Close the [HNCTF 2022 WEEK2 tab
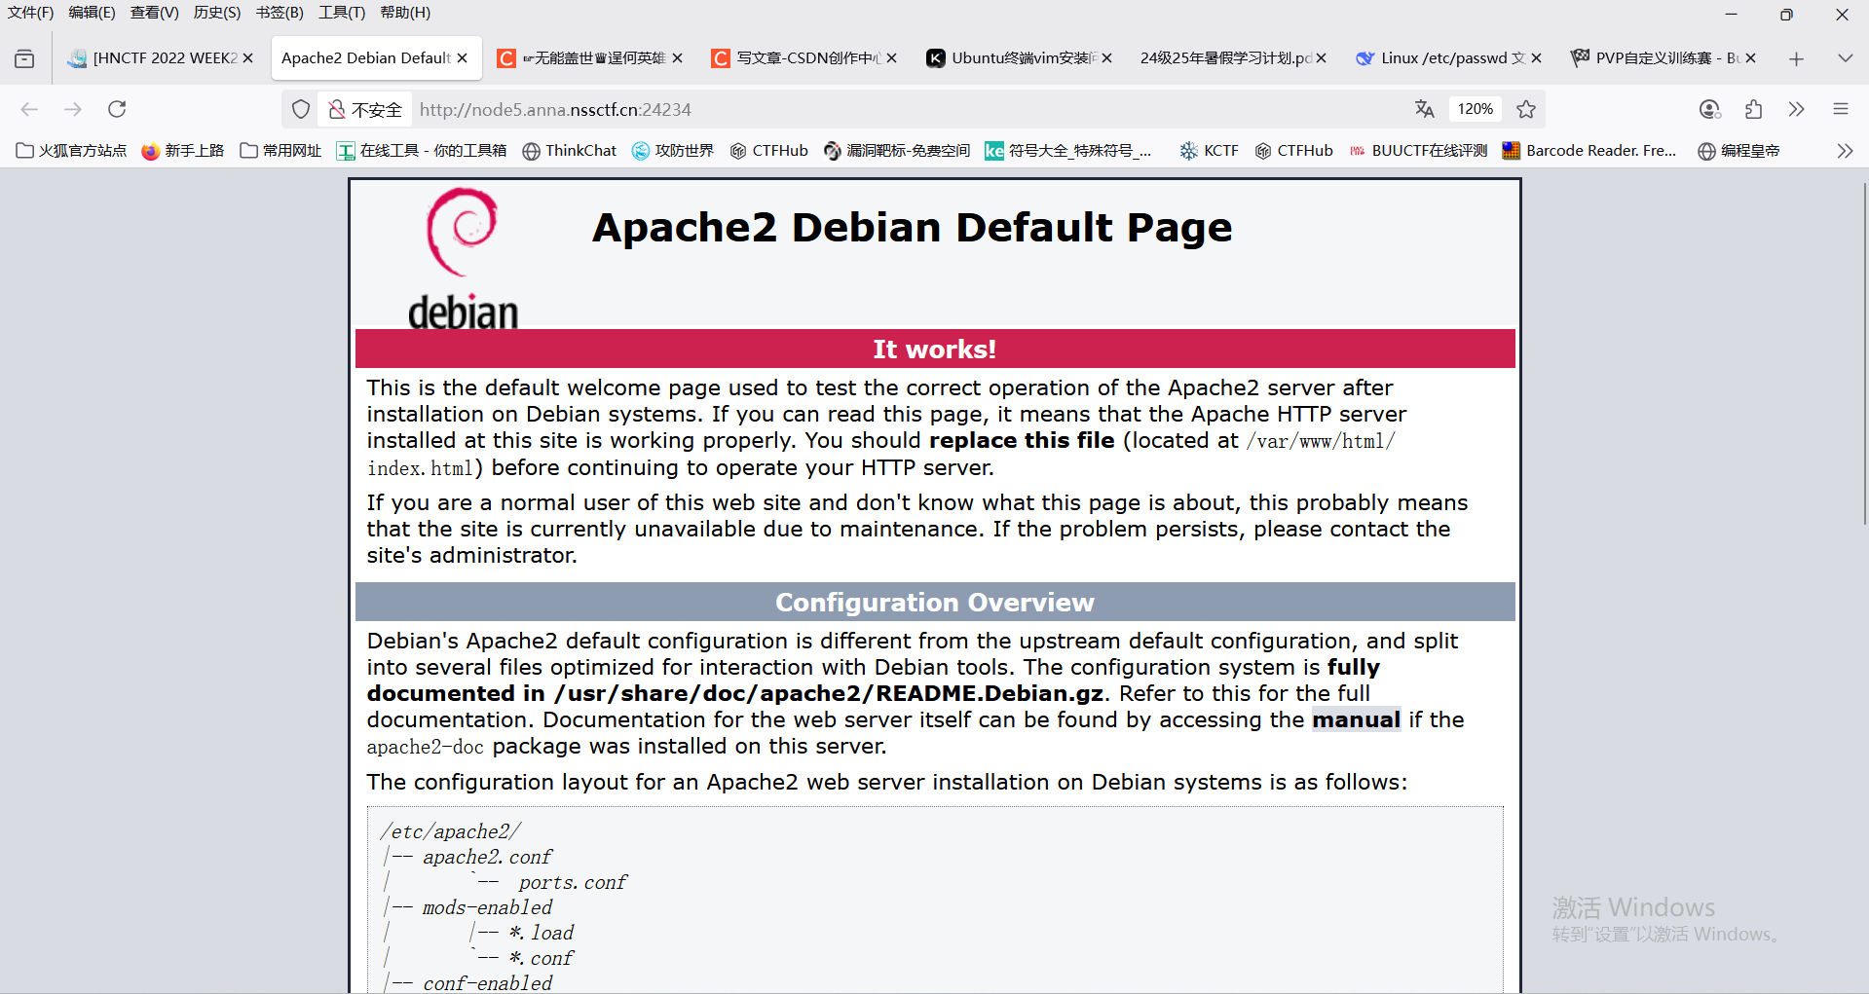The width and height of the screenshot is (1869, 994). 248,58
